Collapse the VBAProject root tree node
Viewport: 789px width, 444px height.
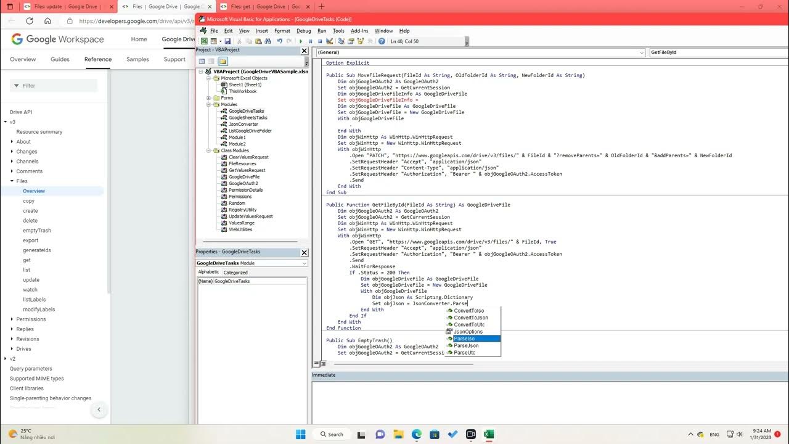pos(201,72)
